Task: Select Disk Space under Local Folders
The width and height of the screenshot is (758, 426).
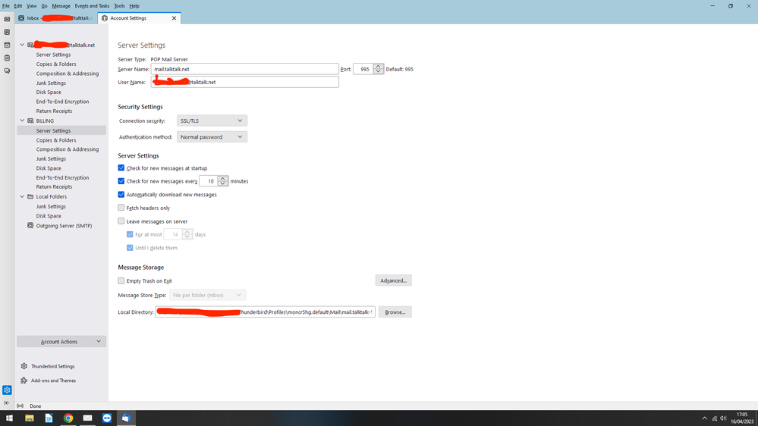Action: (x=49, y=216)
